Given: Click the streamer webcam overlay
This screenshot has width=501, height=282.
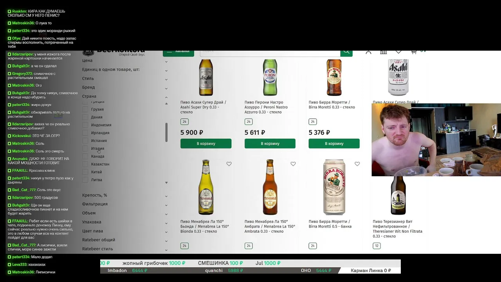Looking at the screenshot, I should (436, 140).
